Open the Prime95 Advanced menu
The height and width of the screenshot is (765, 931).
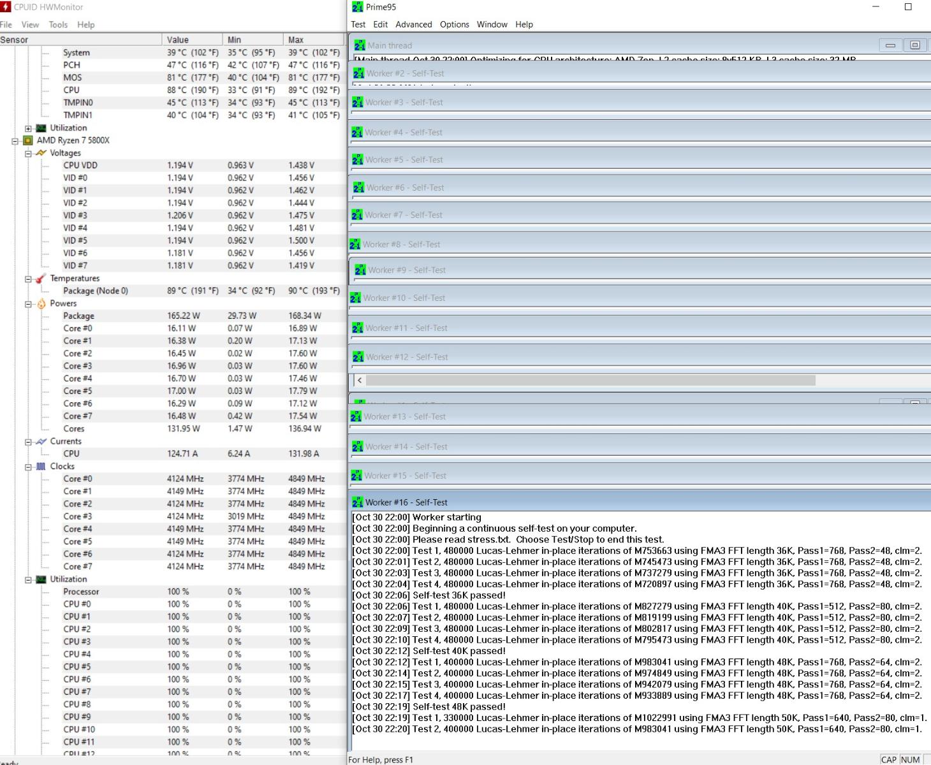[414, 24]
